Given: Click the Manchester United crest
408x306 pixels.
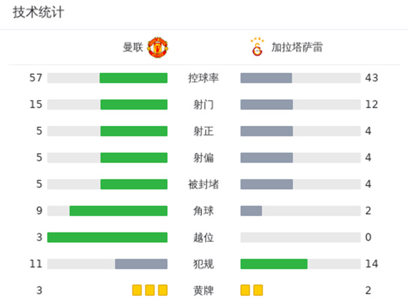Looking at the screenshot, I should point(158,48).
